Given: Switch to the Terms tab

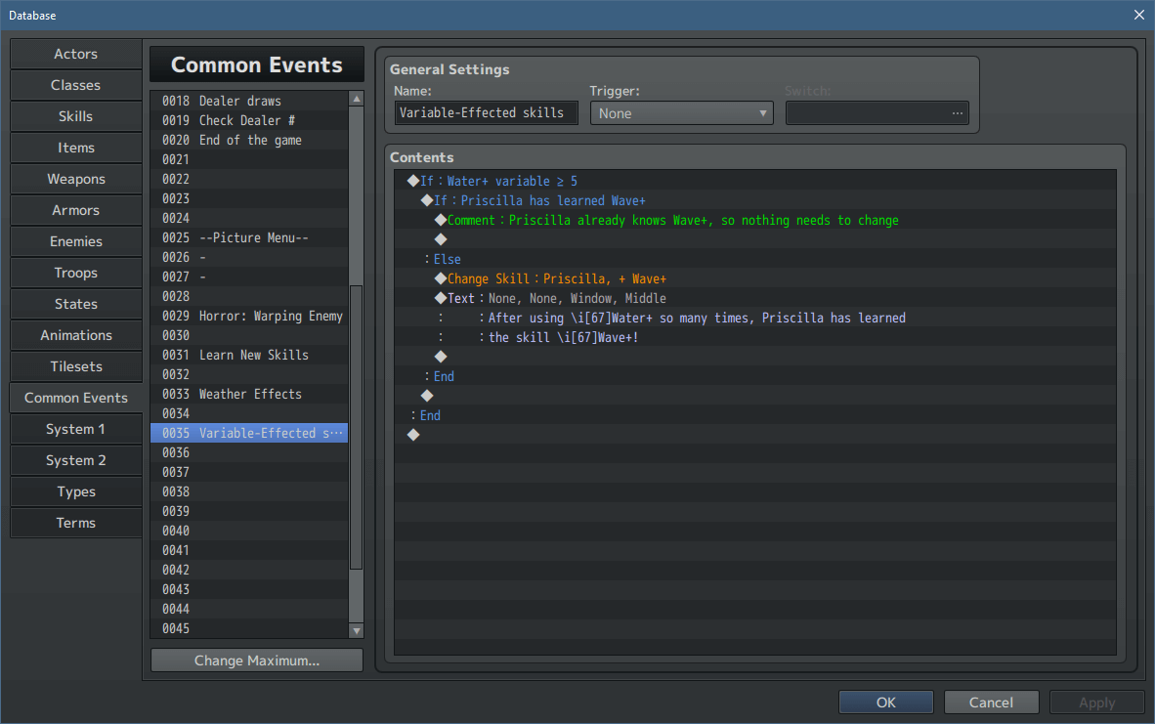Looking at the screenshot, I should pyautogui.click(x=76, y=524).
